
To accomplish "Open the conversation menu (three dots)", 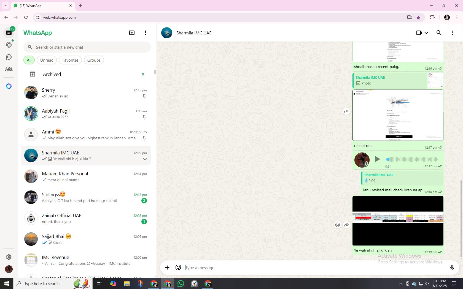I will [x=453, y=33].
